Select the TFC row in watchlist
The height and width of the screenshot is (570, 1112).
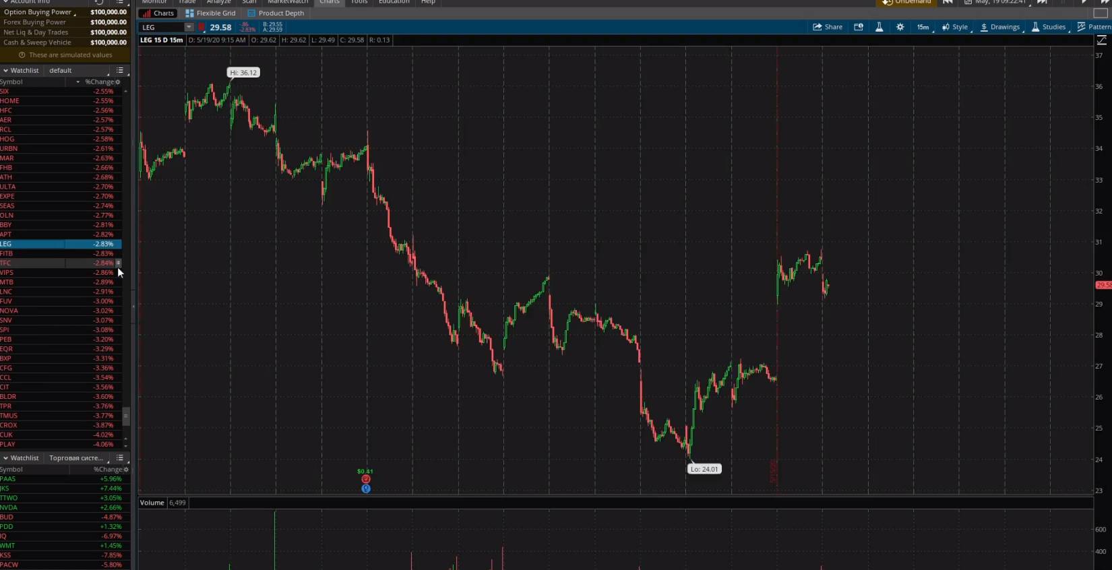click(x=34, y=263)
